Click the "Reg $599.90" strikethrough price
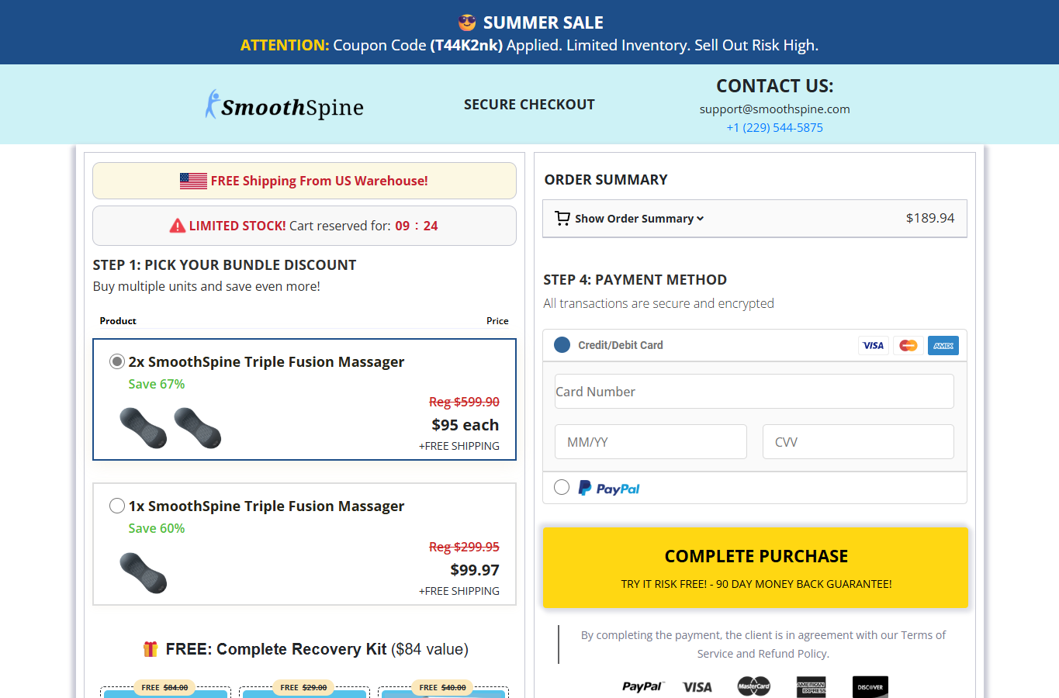Screen dimensions: 1059x698 [465, 402]
